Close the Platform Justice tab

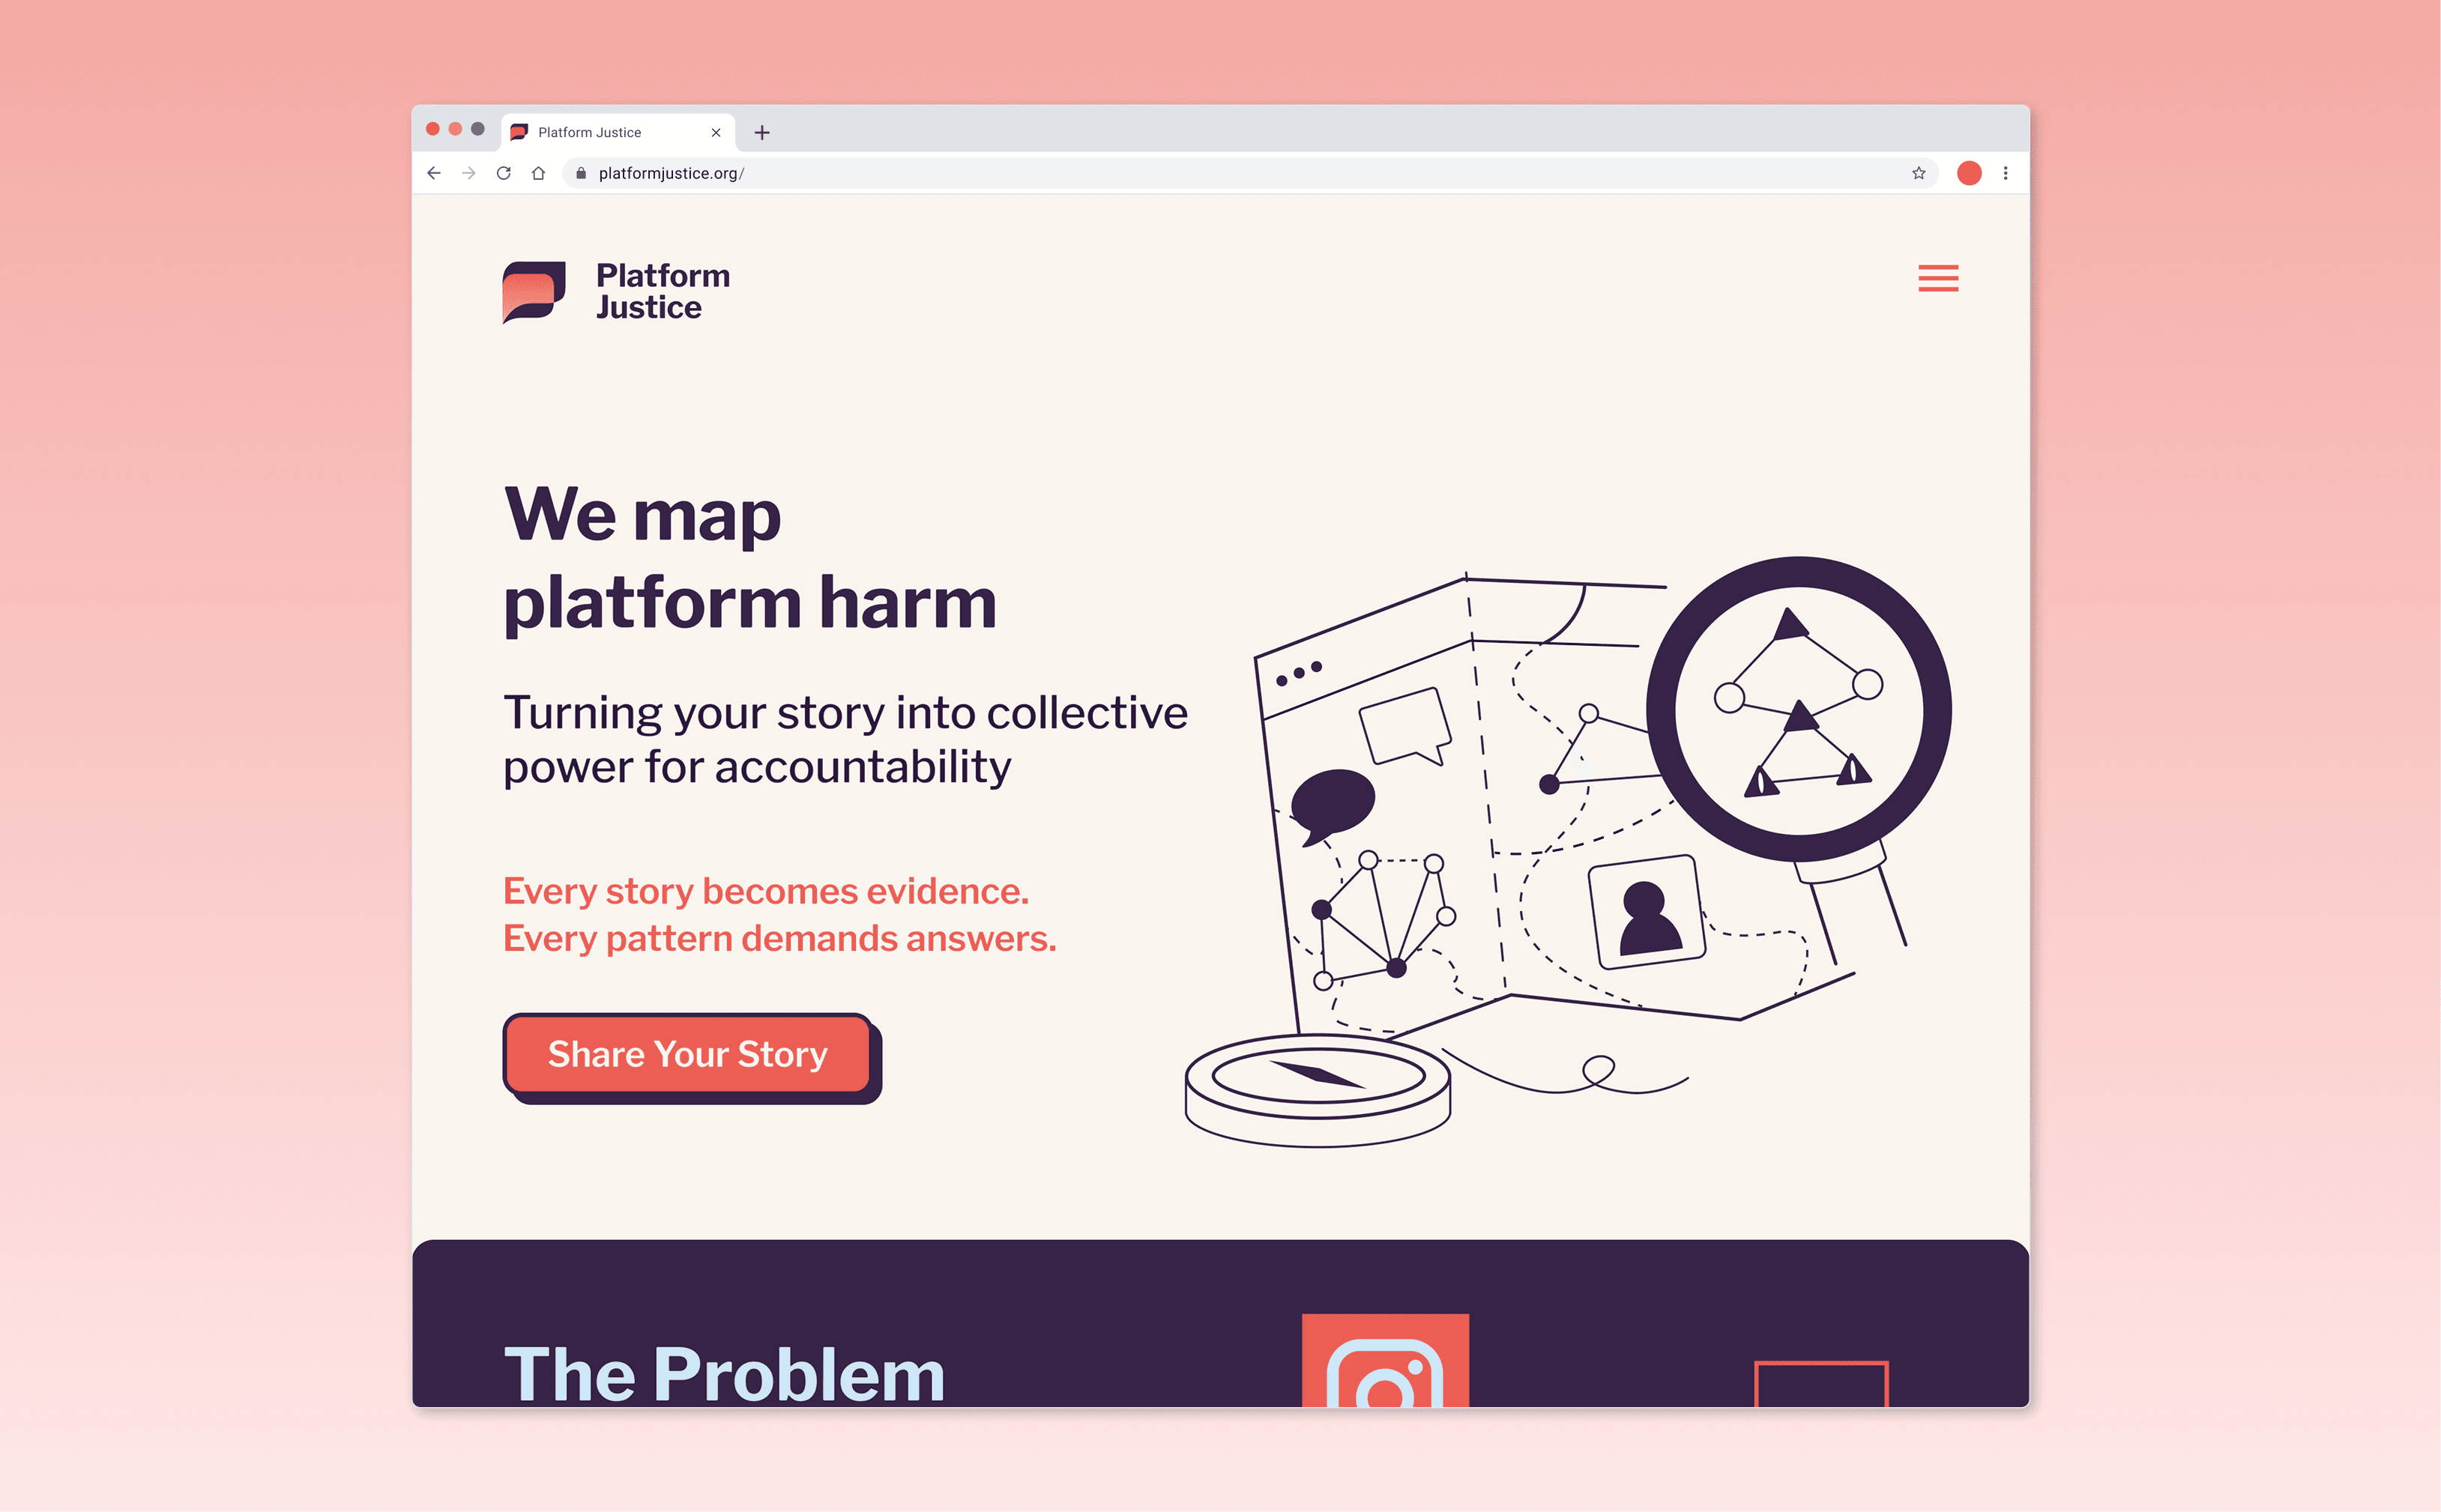pyautogui.click(x=716, y=132)
